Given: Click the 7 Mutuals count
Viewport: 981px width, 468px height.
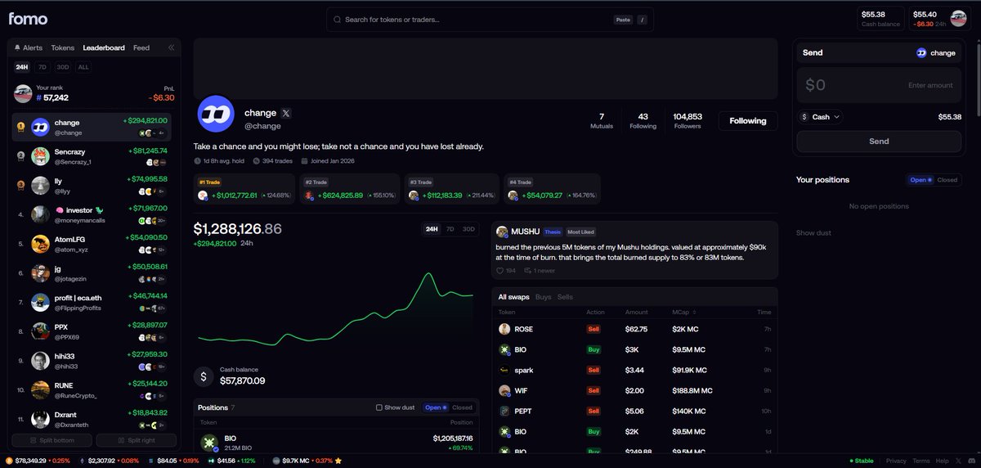Looking at the screenshot, I should pos(602,121).
